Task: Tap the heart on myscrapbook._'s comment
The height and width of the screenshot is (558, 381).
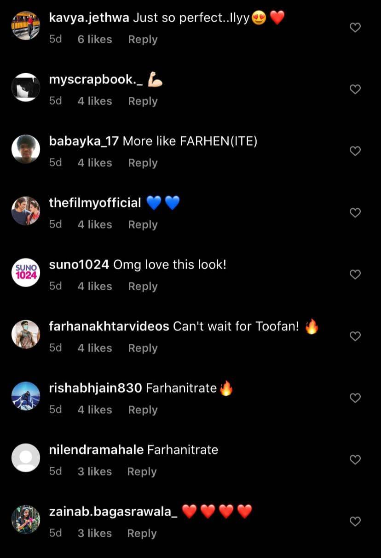Action: 355,89
